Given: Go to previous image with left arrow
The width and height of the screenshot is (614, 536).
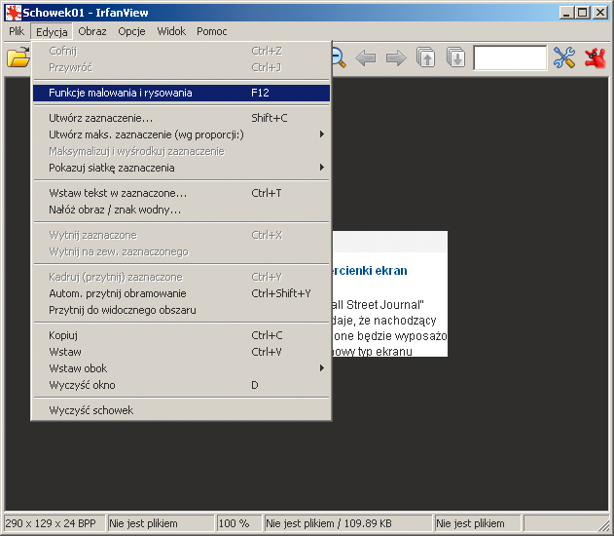Looking at the screenshot, I should [366, 58].
